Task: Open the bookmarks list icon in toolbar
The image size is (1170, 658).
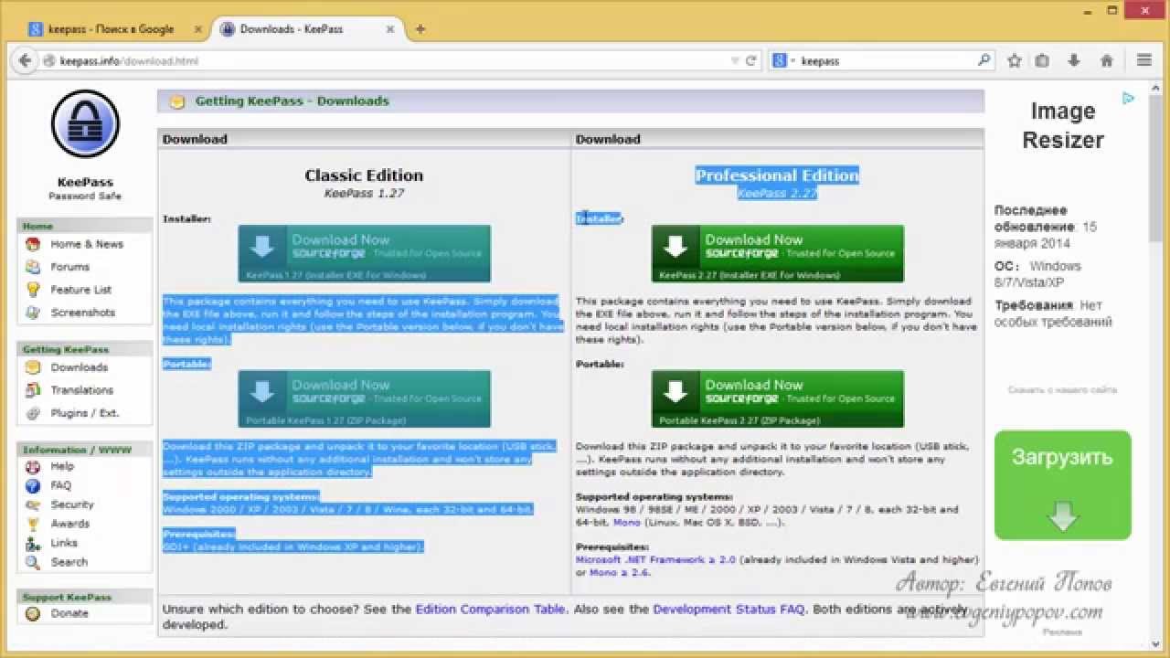Action: click(x=1042, y=61)
